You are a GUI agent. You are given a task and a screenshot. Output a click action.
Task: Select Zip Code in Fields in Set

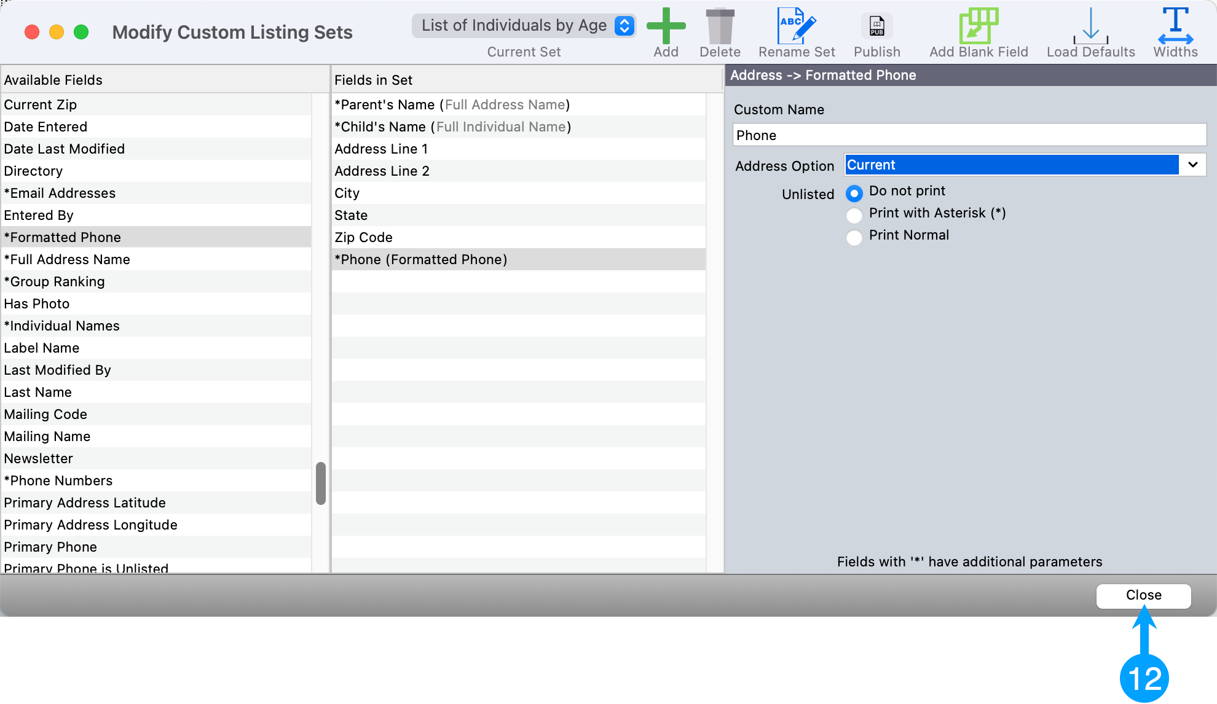[x=363, y=237]
